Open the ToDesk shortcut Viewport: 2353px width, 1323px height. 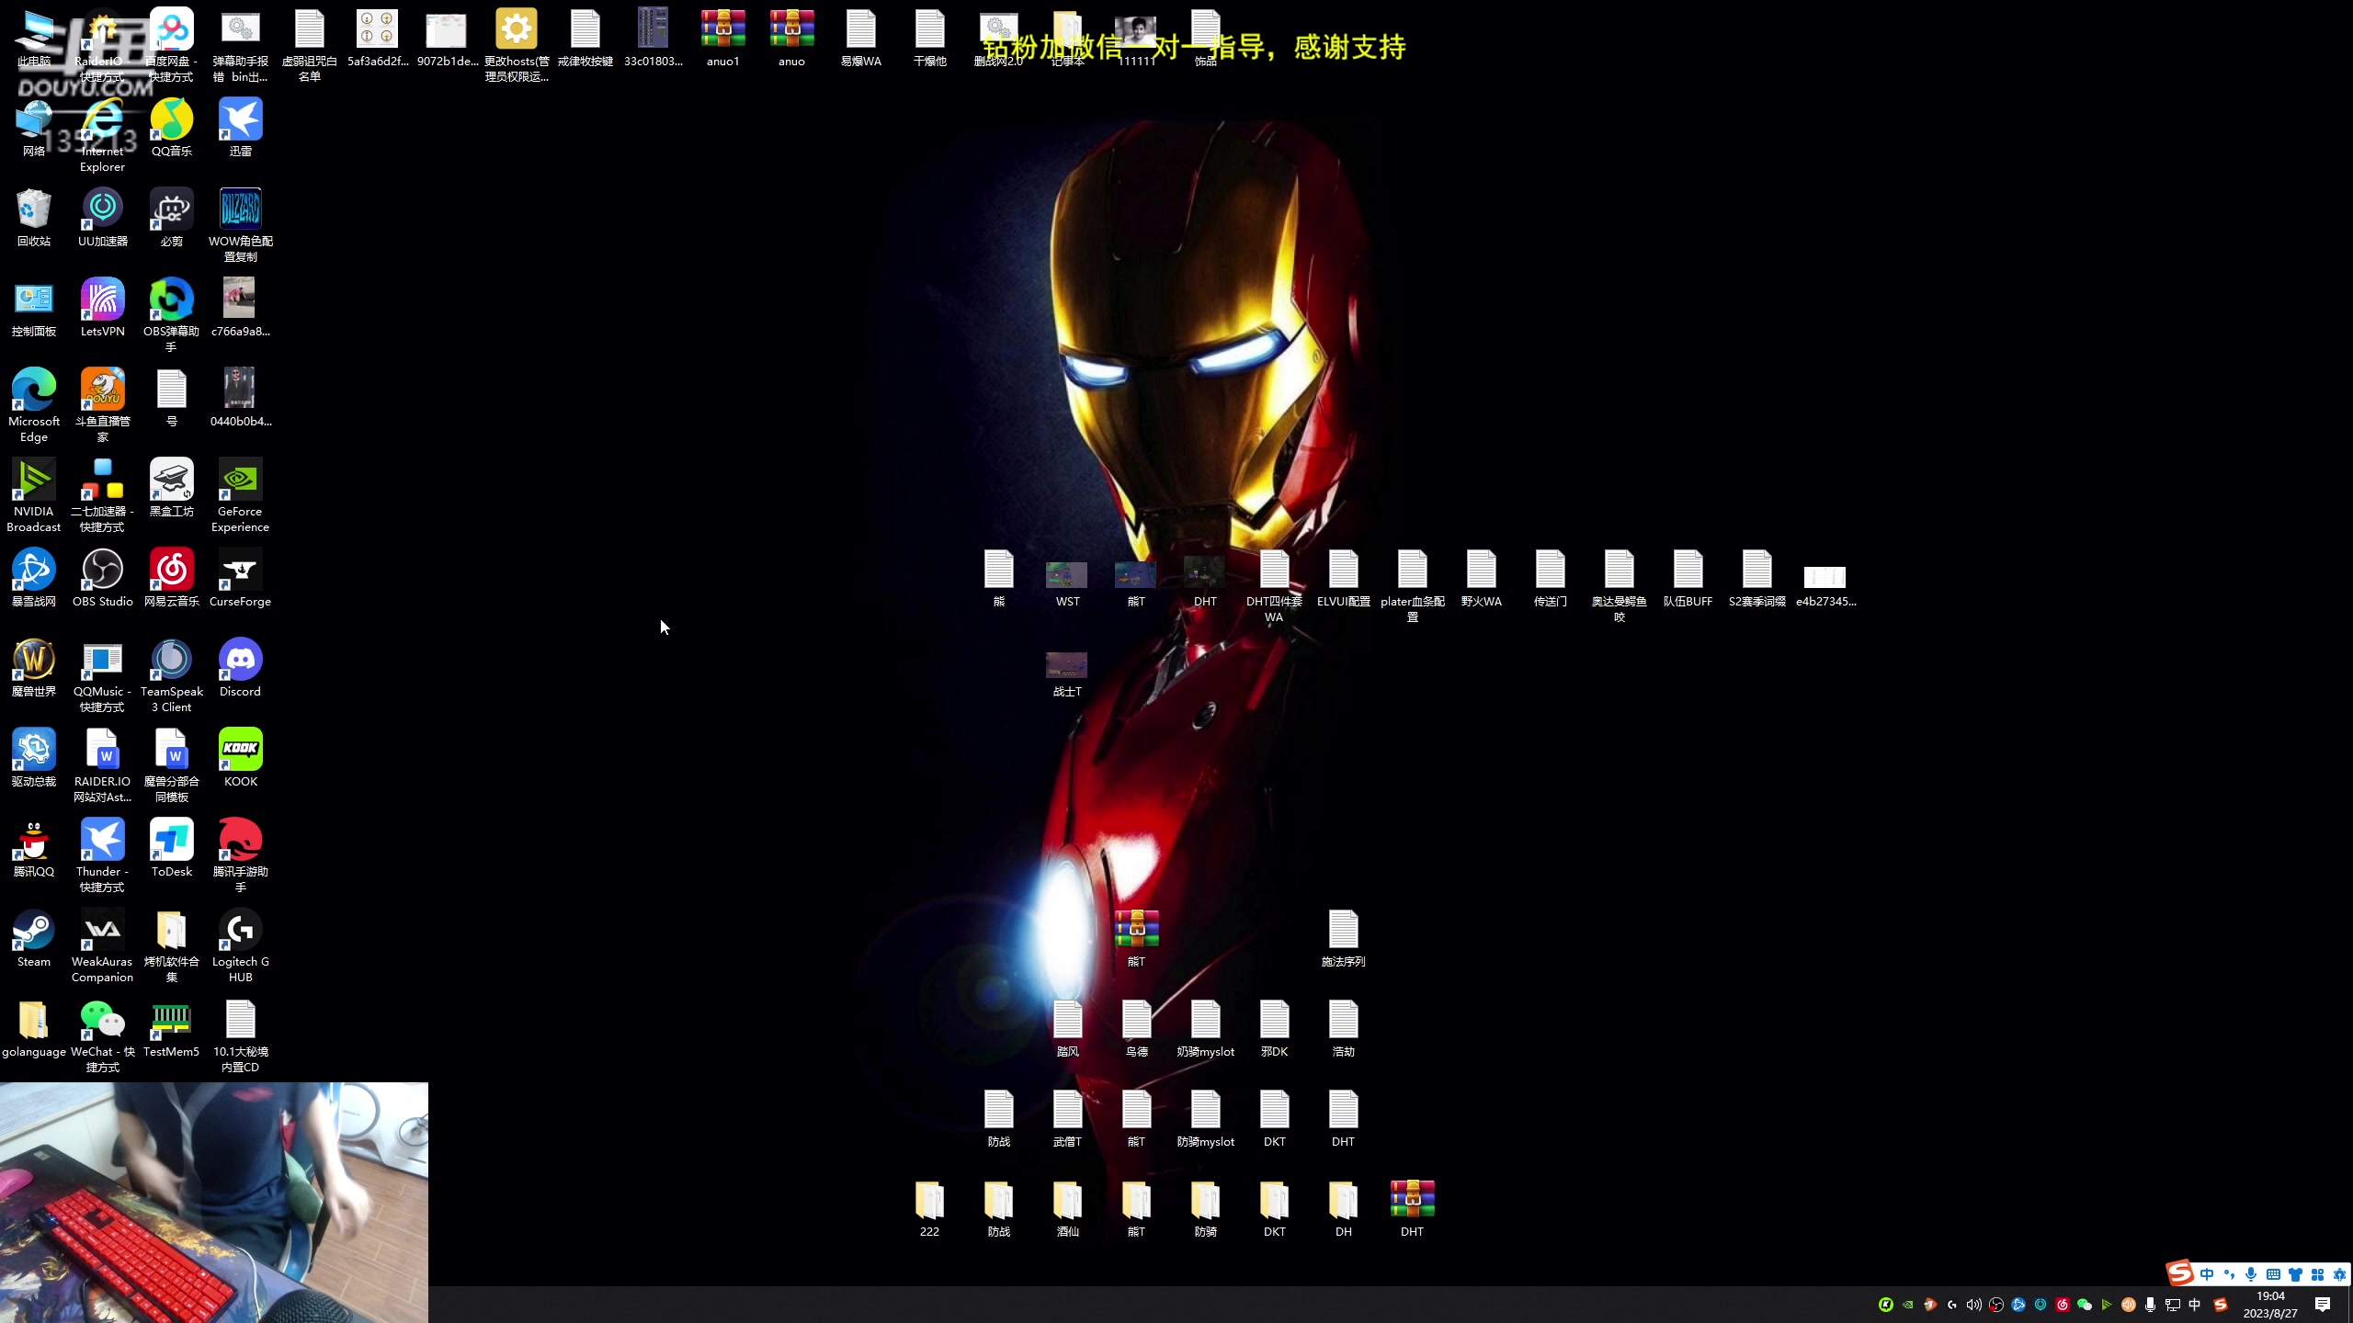172,849
